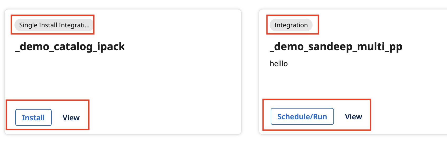Open View for _demo_sandeep_multi_pp
Viewport: 447px width, 154px height.
[x=353, y=116]
